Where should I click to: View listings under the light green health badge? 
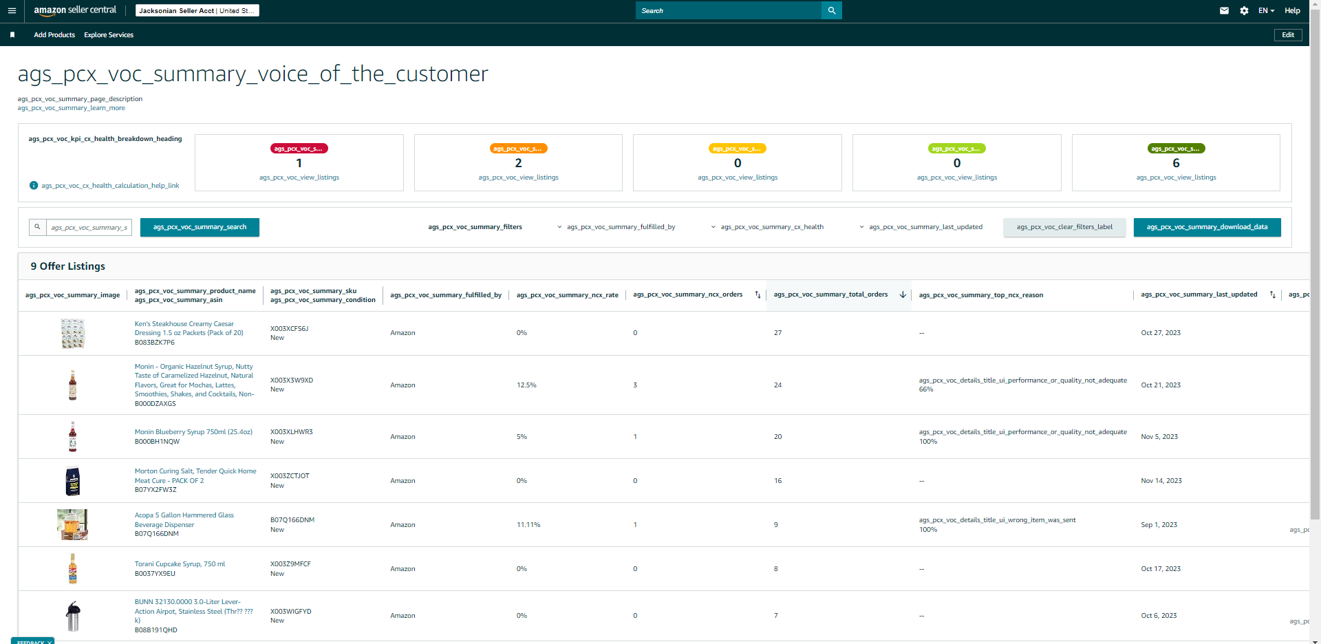(x=957, y=178)
